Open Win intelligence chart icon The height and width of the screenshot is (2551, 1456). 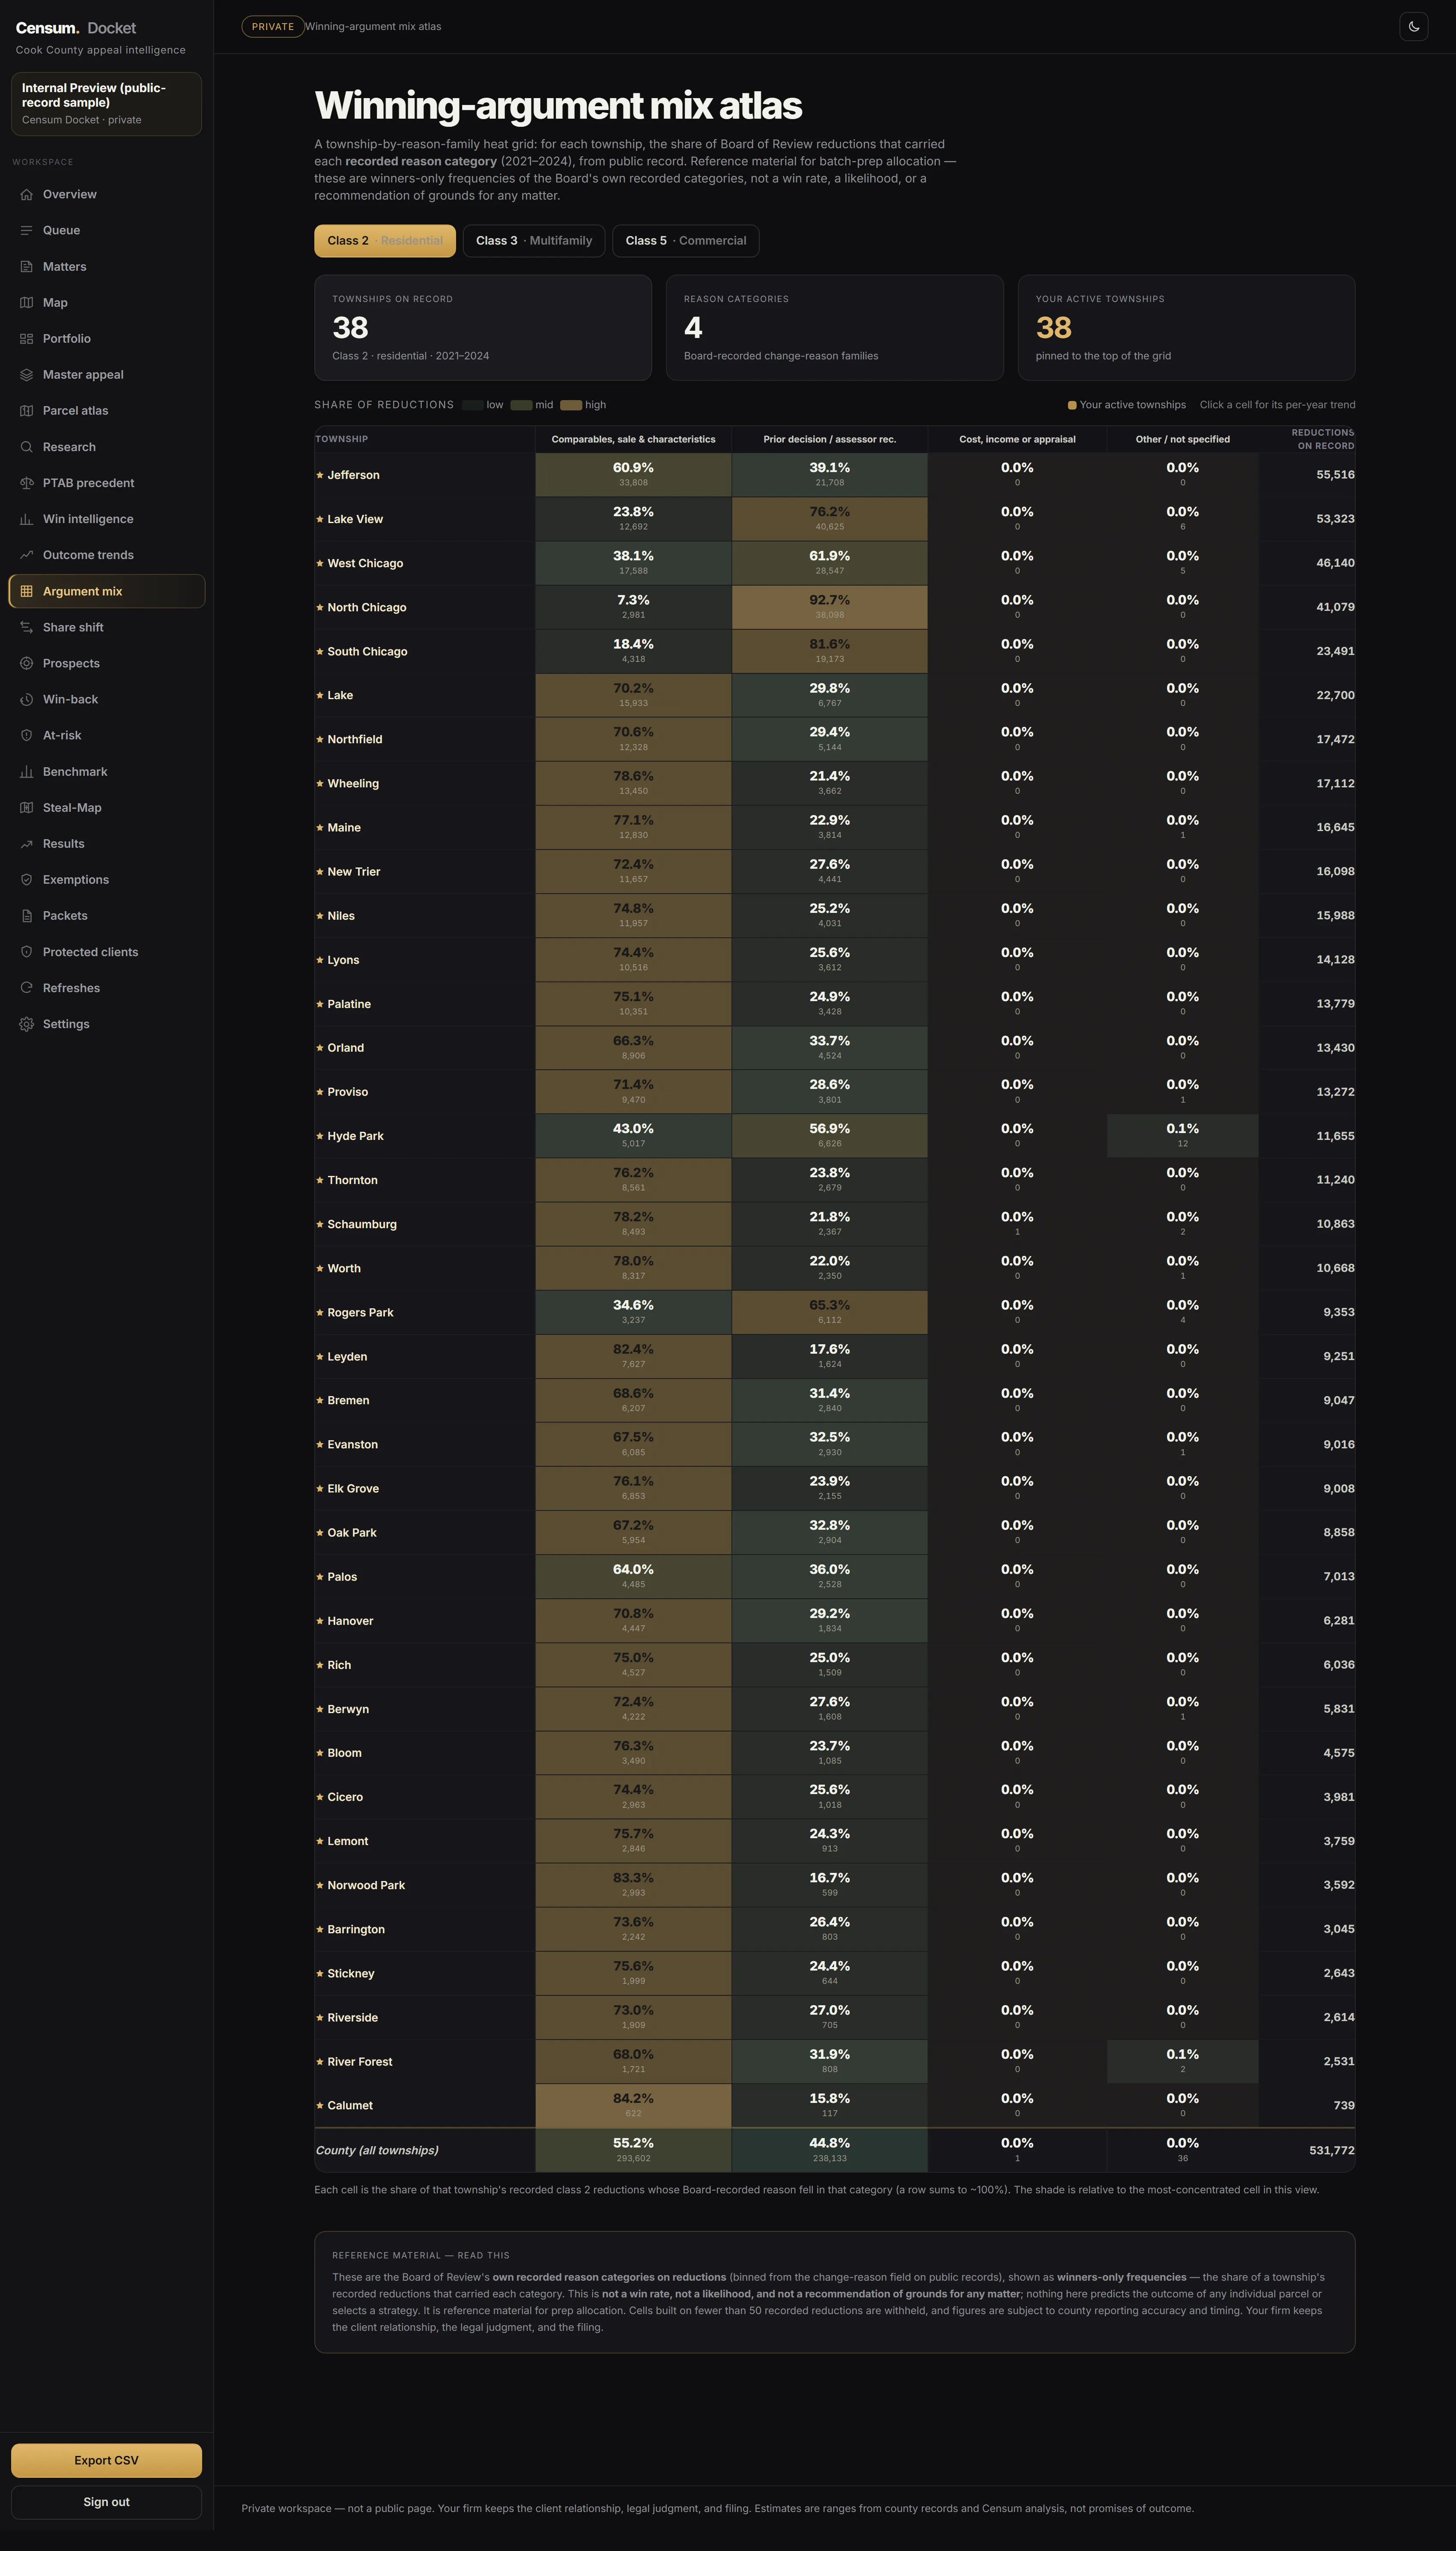[27, 519]
